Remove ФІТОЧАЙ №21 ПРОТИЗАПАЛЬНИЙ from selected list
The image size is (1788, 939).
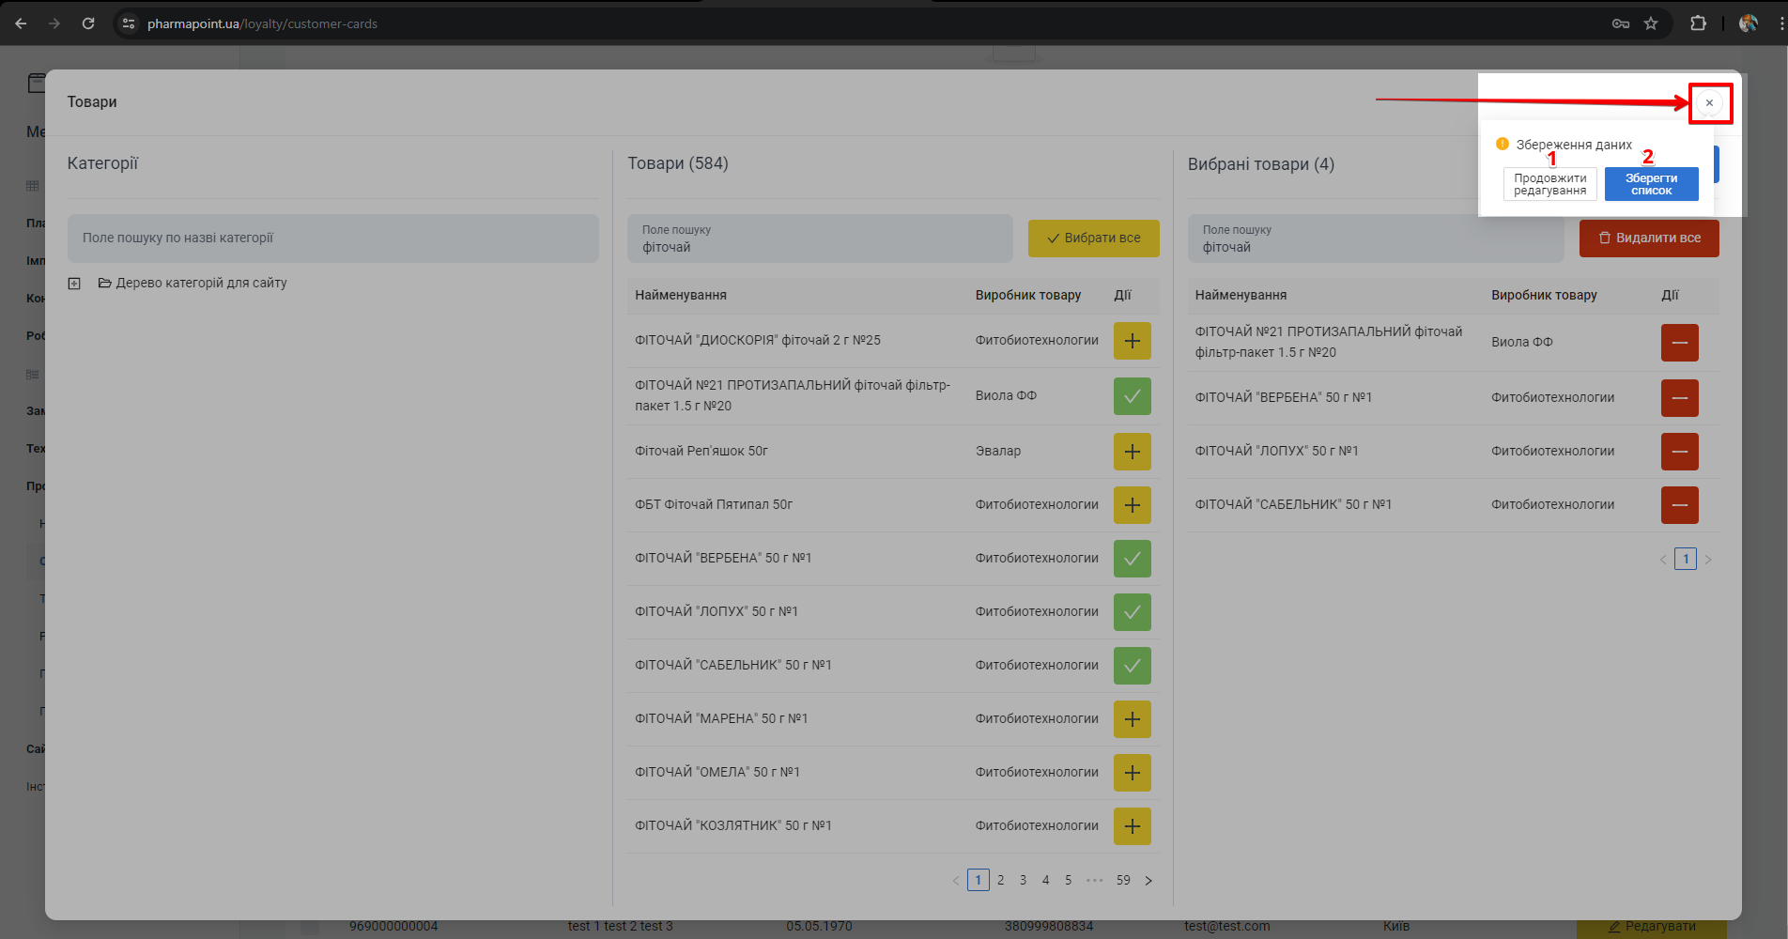pyautogui.click(x=1679, y=343)
